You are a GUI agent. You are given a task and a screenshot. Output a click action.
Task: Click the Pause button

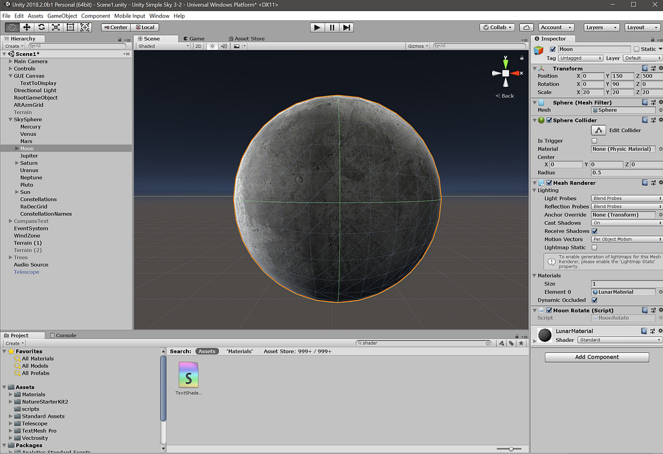[332, 27]
